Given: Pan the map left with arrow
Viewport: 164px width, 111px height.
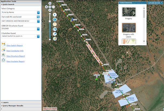Looking at the screenshot, I should (46, 6).
